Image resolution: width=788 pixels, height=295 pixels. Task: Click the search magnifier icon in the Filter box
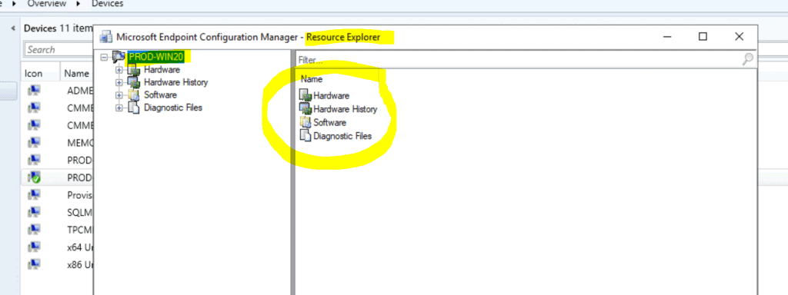[748, 59]
